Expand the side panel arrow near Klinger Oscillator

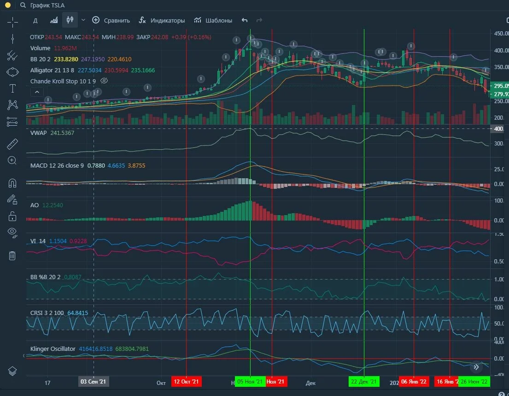pos(23,356)
